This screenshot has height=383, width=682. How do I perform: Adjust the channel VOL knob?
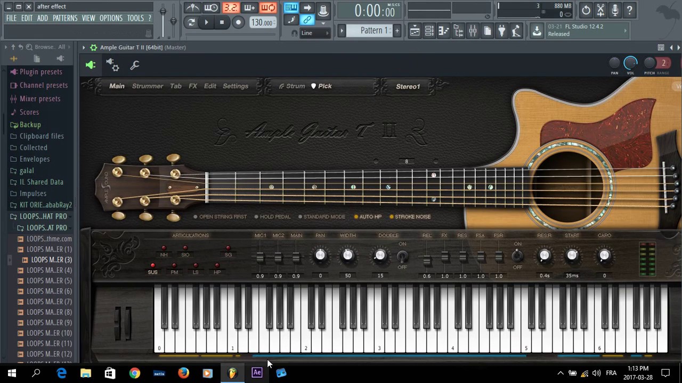pyautogui.click(x=630, y=63)
